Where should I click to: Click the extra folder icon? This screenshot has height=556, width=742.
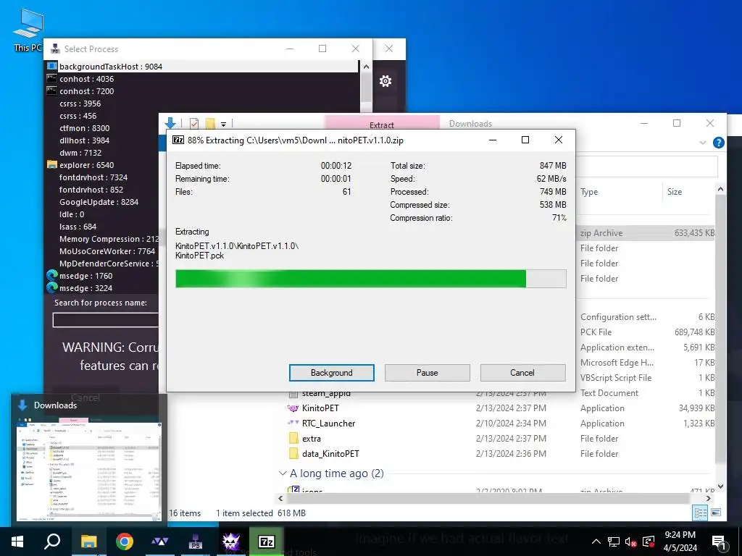tap(293, 438)
